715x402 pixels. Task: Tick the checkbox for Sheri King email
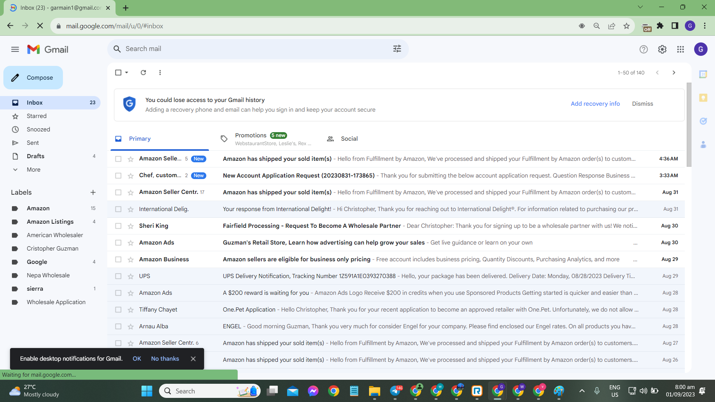(x=118, y=226)
